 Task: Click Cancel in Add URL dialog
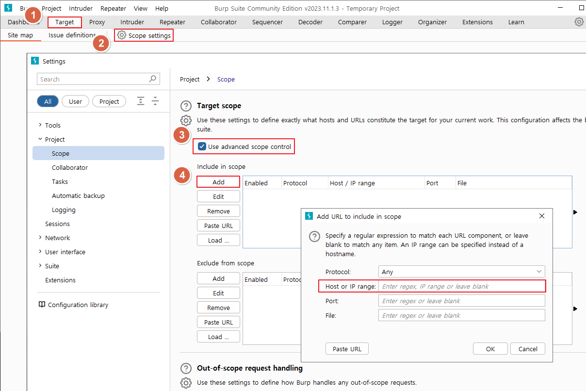(x=528, y=349)
